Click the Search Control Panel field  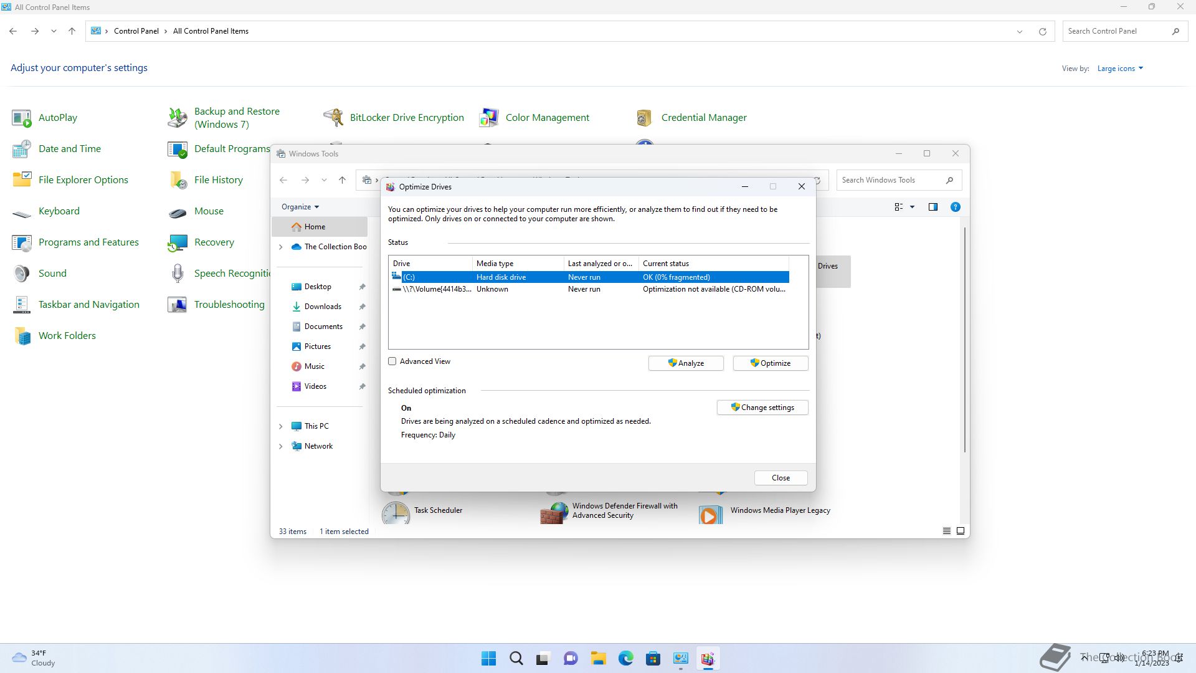tap(1115, 31)
